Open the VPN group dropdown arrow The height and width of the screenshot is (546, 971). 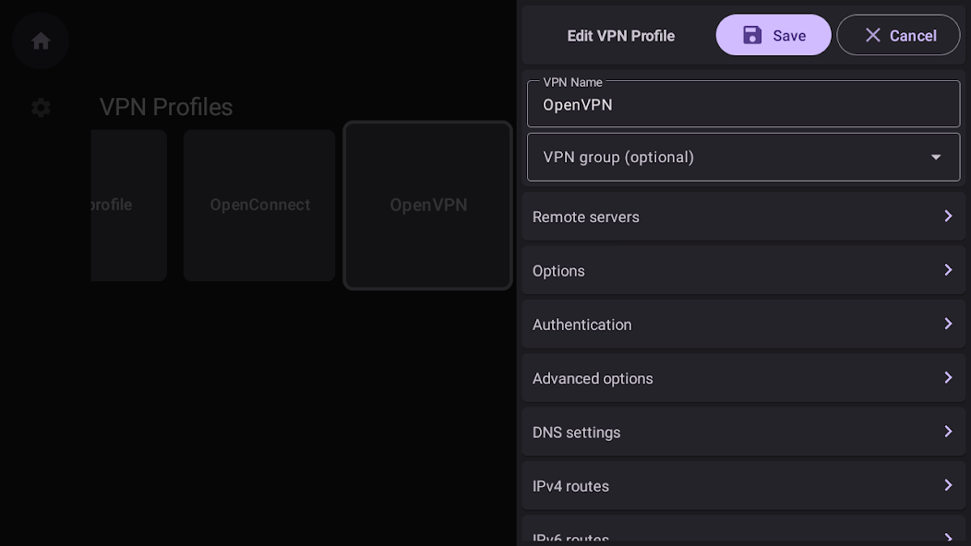pyautogui.click(x=936, y=157)
